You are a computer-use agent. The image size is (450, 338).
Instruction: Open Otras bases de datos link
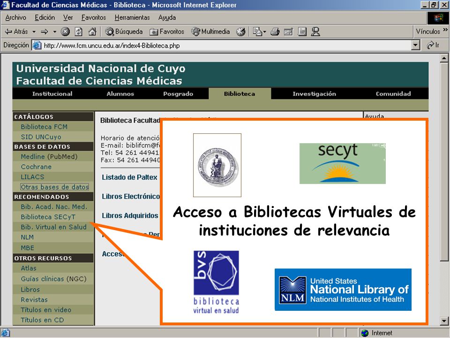pyautogui.click(x=54, y=187)
